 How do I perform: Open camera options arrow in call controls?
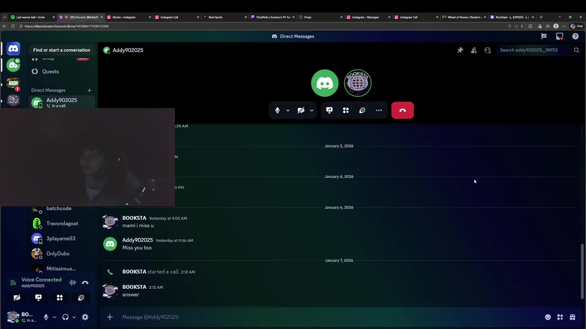pos(312,110)
